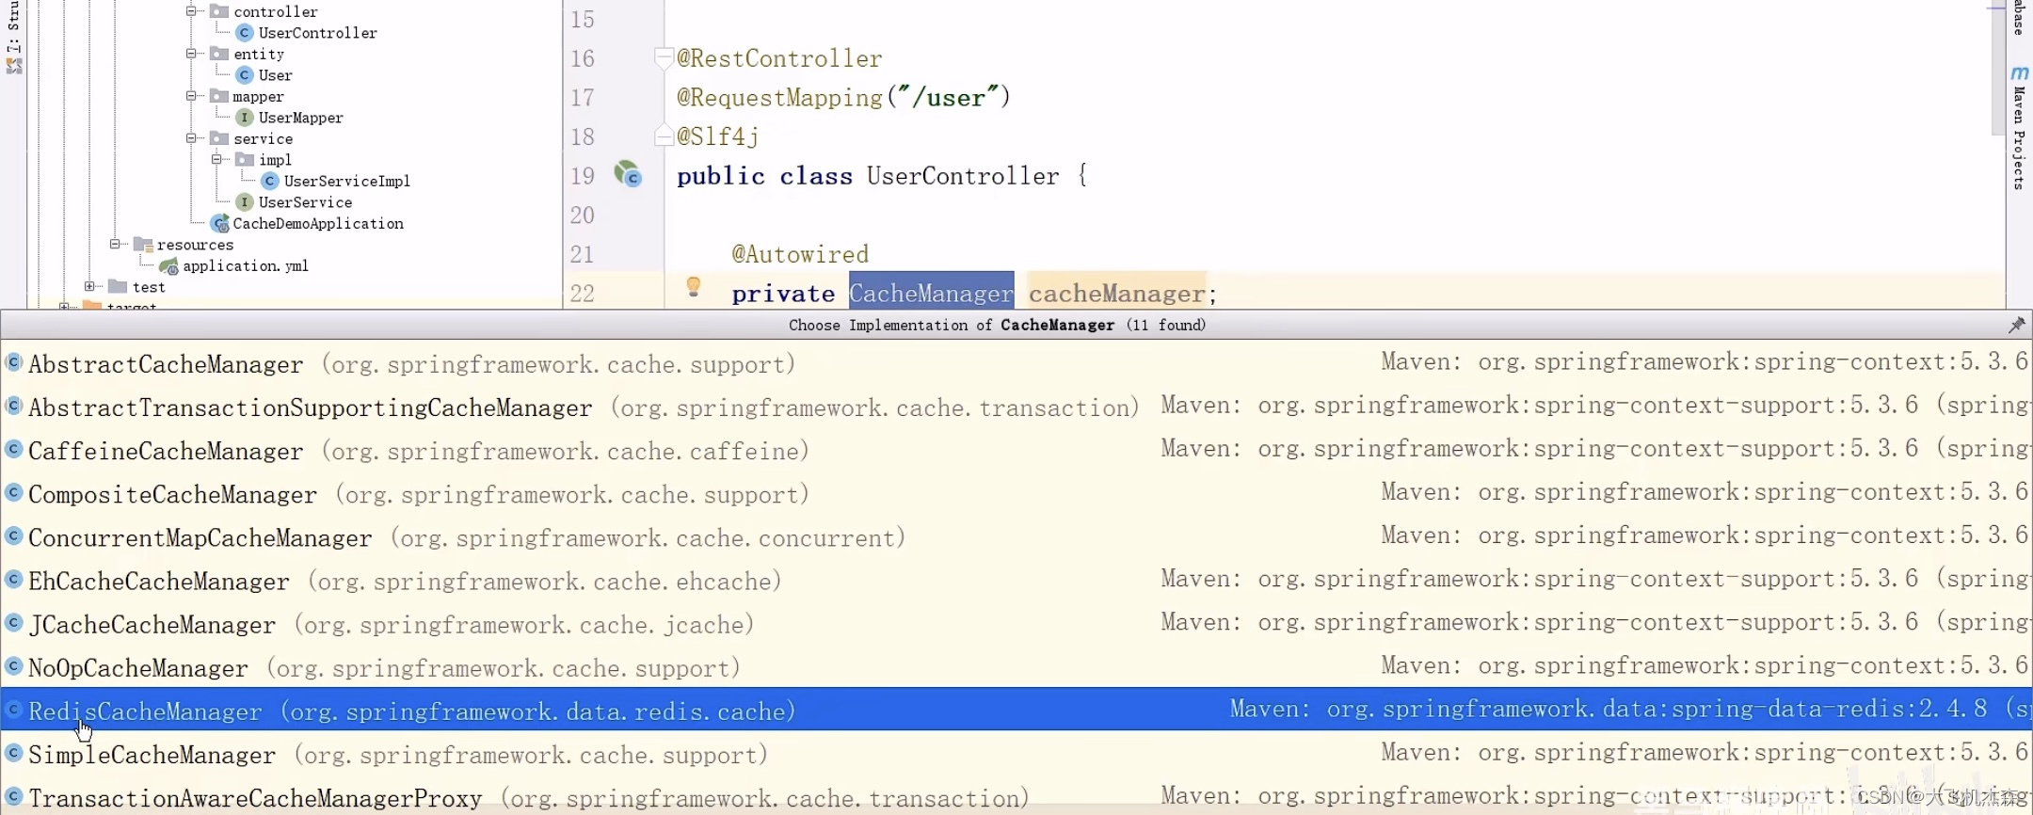Image resolution: width=2033 pixels, height=815 pixels.
Task: Click the CacheDemoApplication run class icon
Action: point(220,224)
